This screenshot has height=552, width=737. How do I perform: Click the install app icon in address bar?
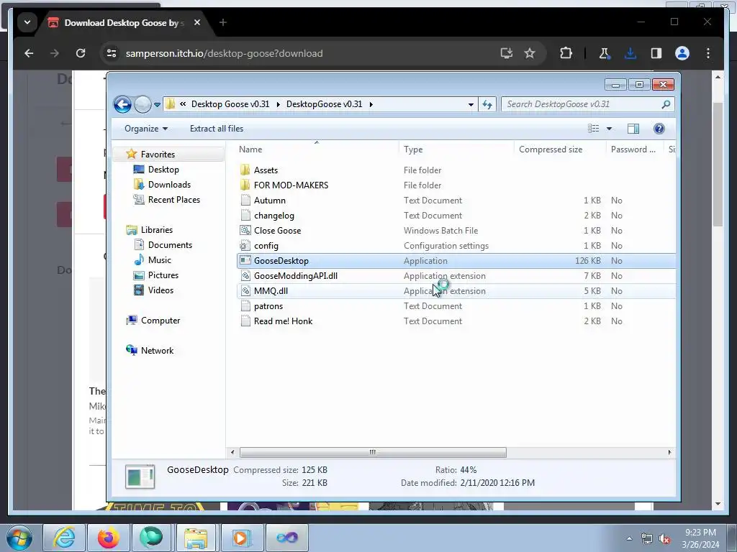click(x=506, y=53)
